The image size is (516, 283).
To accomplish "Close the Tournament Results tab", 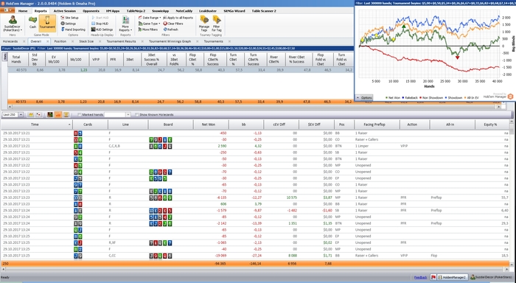I will click(143, 41).
